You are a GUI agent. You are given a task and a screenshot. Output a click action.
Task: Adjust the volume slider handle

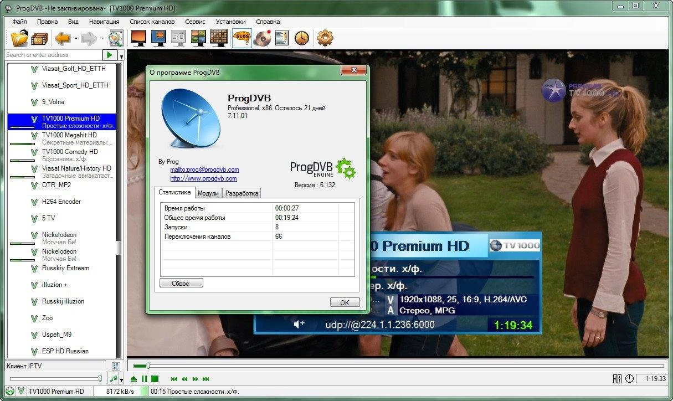pyautogui.click(x=100, y=379)
